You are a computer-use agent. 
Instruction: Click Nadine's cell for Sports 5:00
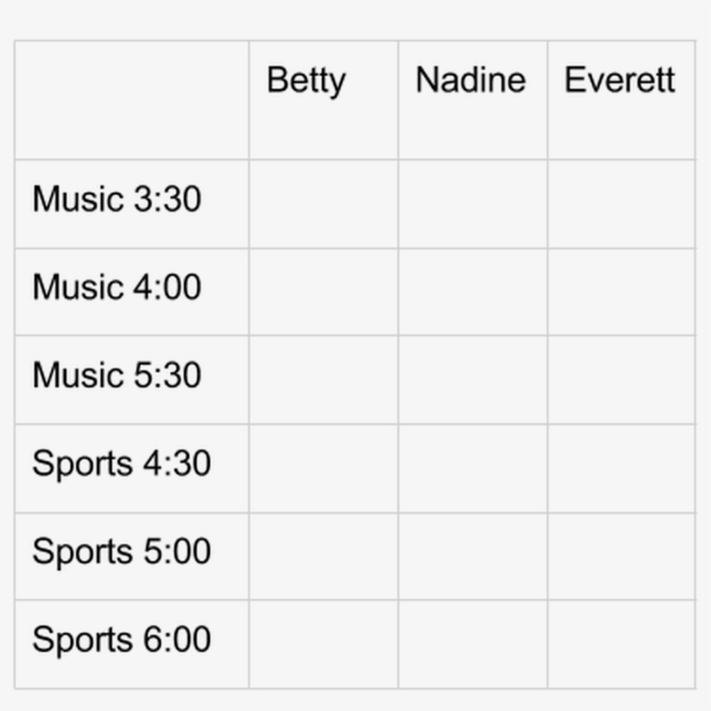pyautogui.click(x=473, y=556)
